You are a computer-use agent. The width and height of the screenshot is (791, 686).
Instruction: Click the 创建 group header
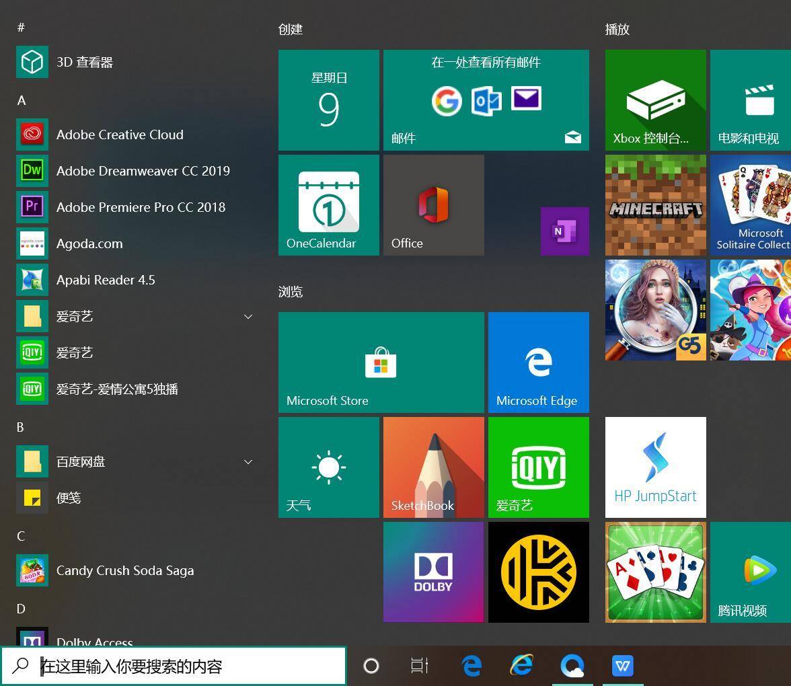pyautogui.click(x=291, y=30)
